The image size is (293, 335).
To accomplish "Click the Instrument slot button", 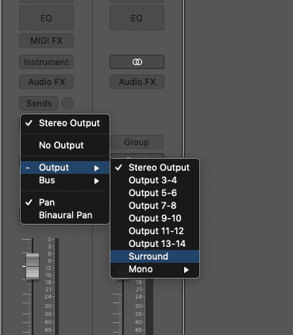I will (46, 62).
